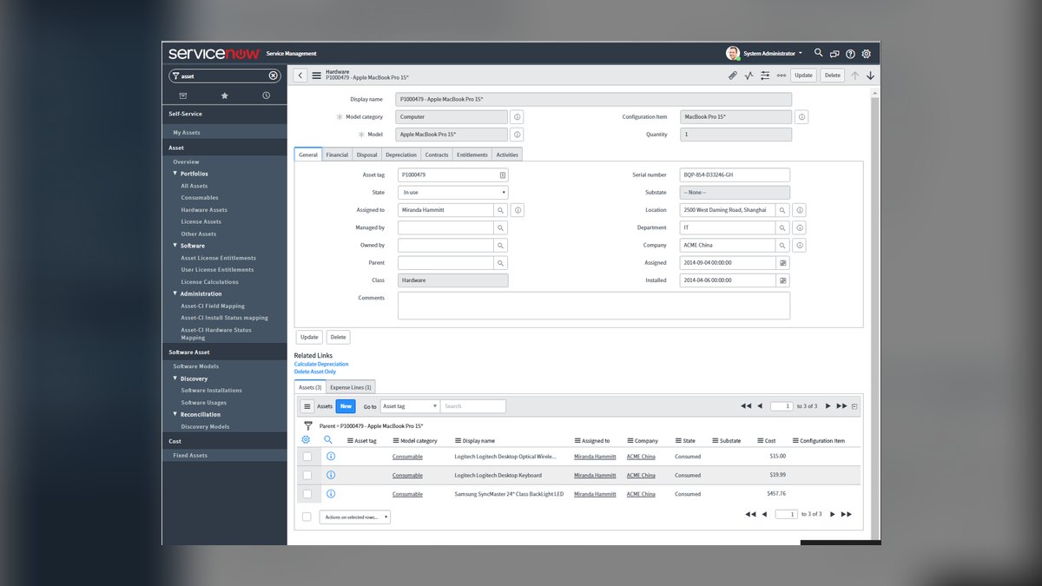
Task: Open list personalize gear icon
Action: click(x=306, y=440)
